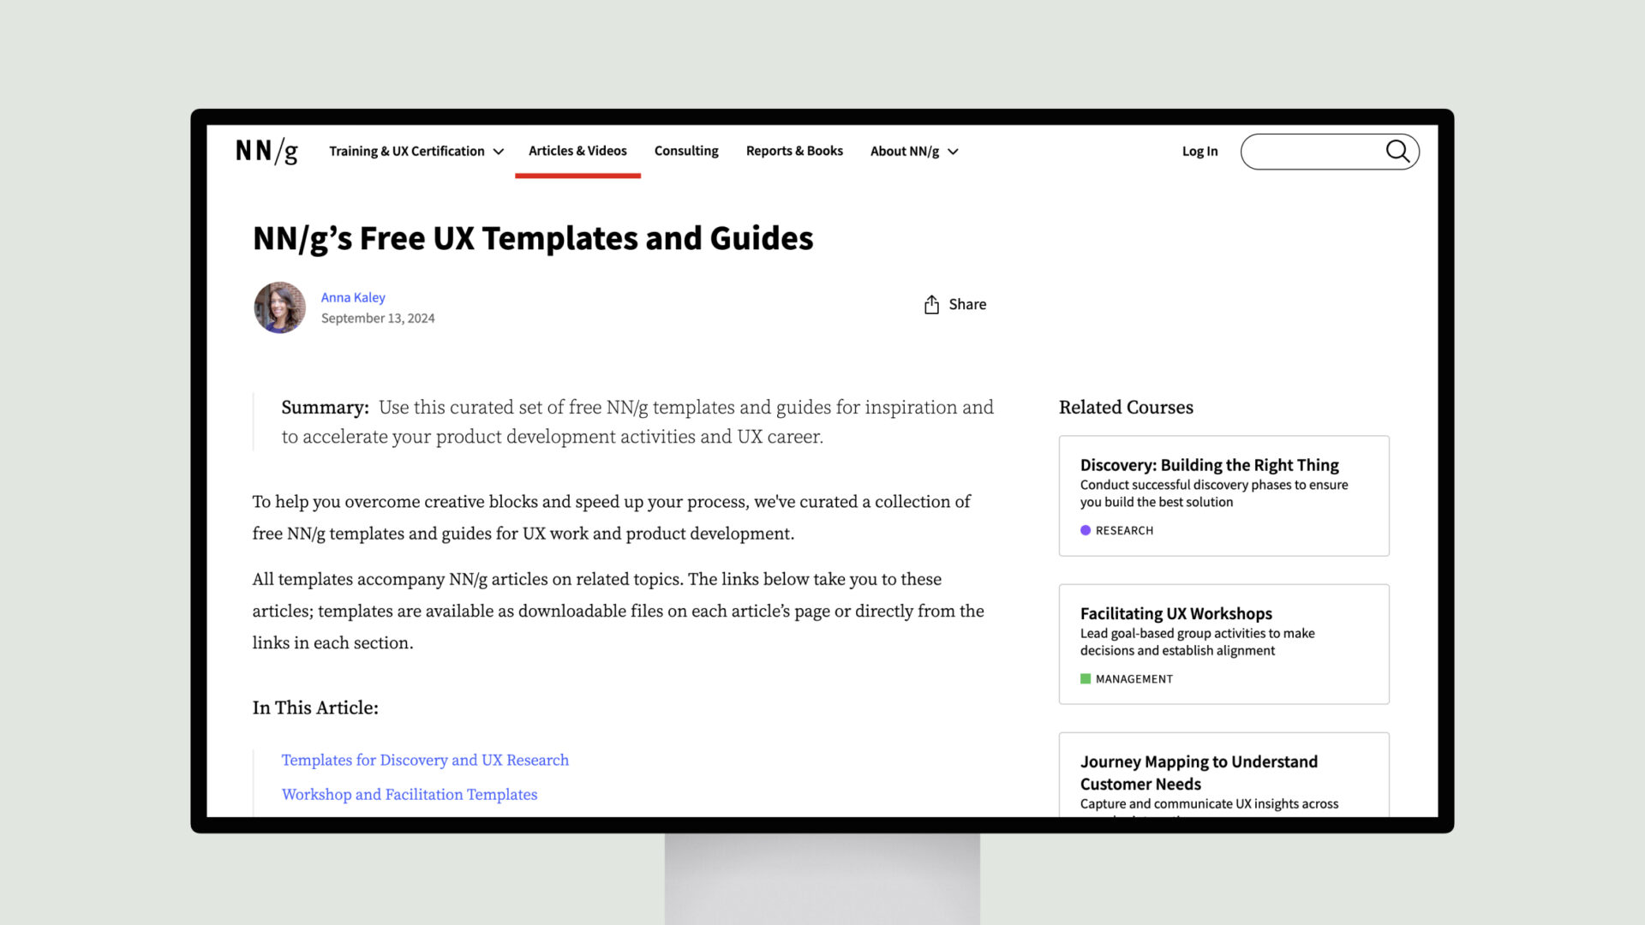Select the Articles & Videos tab

[x=577, y=150]
